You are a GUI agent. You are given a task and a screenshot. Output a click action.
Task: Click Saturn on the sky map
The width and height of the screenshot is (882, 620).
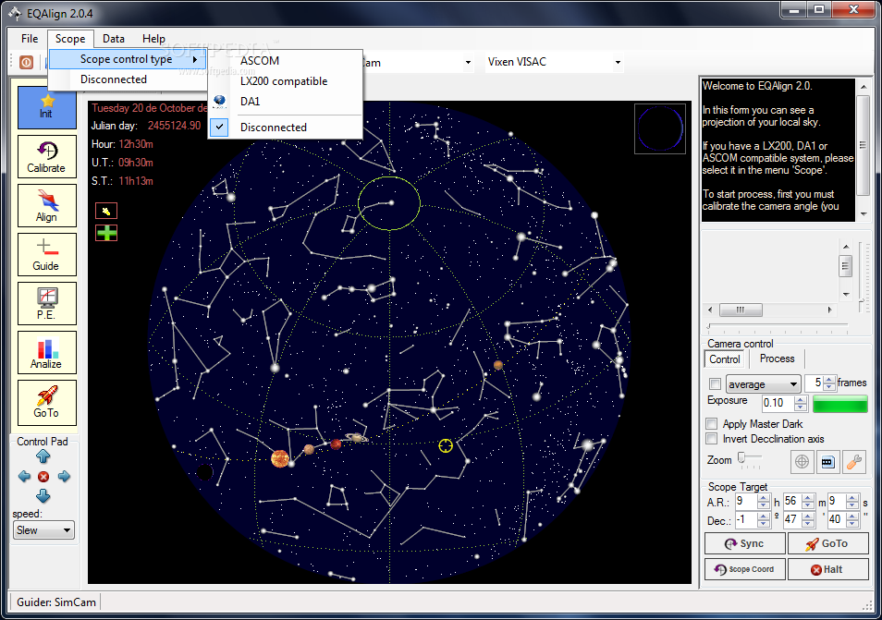coord(356,437)
